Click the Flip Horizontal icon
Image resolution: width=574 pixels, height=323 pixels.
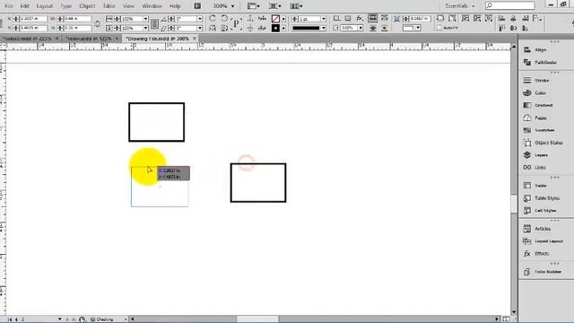[x=213, y=28]
